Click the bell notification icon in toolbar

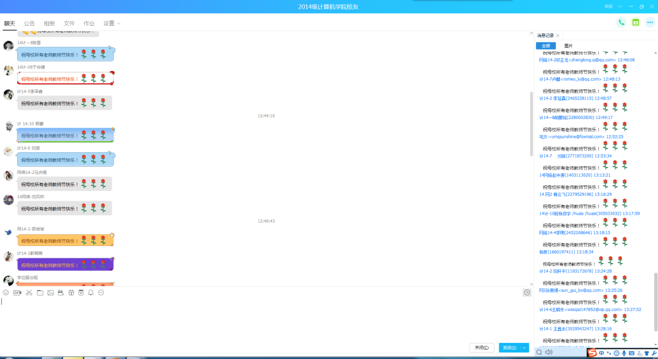point(91,293)
